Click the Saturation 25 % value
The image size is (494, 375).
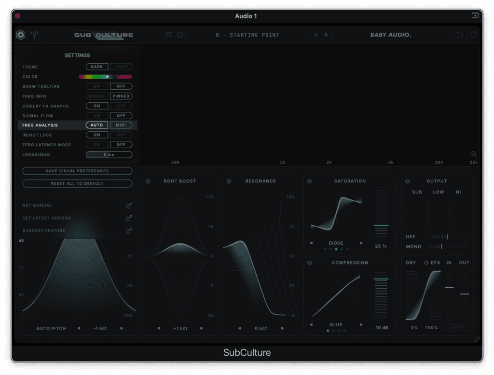(381, 246)
